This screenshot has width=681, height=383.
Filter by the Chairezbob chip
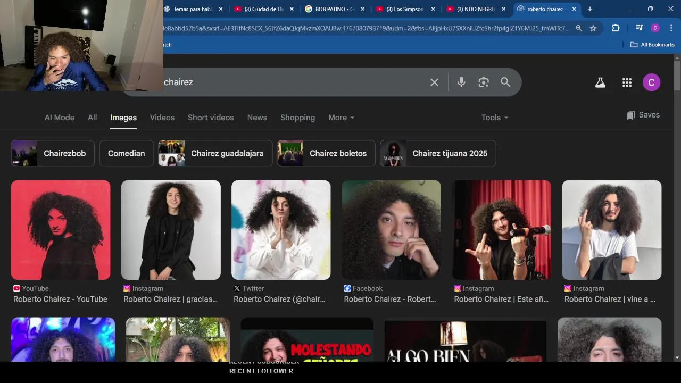coord(53,153)
